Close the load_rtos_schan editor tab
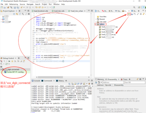This screenshot has width=146, height=113. (85, 11)
